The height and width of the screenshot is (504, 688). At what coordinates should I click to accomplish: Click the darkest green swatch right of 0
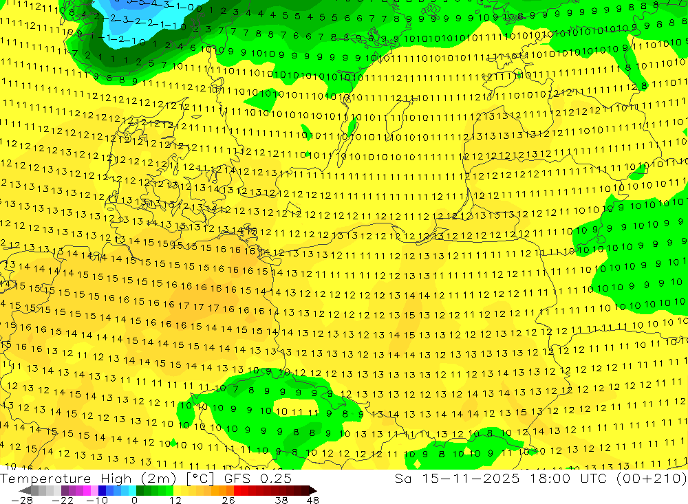140,490
